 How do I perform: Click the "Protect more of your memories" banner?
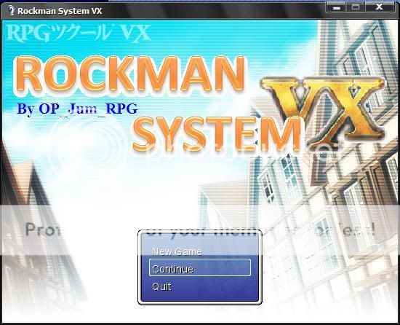pyautogui.click(x=200, y=230)
